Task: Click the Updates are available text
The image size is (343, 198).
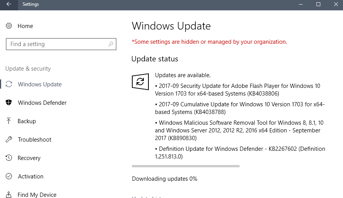Action: click(x=183, y=75)
